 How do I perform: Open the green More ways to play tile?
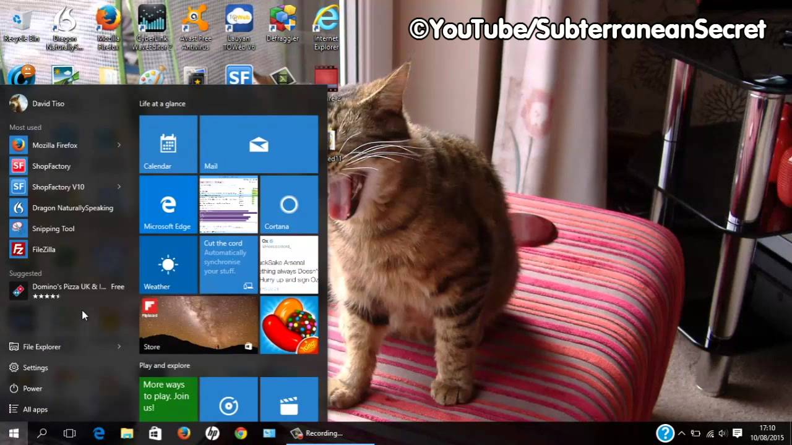click(168, 399)
